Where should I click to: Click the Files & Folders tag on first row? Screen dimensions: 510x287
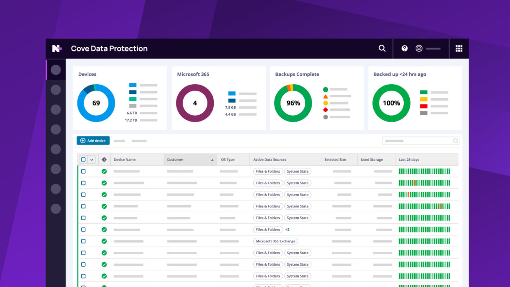(268, 171)
